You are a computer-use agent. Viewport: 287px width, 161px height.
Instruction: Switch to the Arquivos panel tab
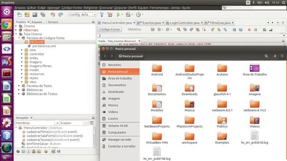tap(37, 22)
